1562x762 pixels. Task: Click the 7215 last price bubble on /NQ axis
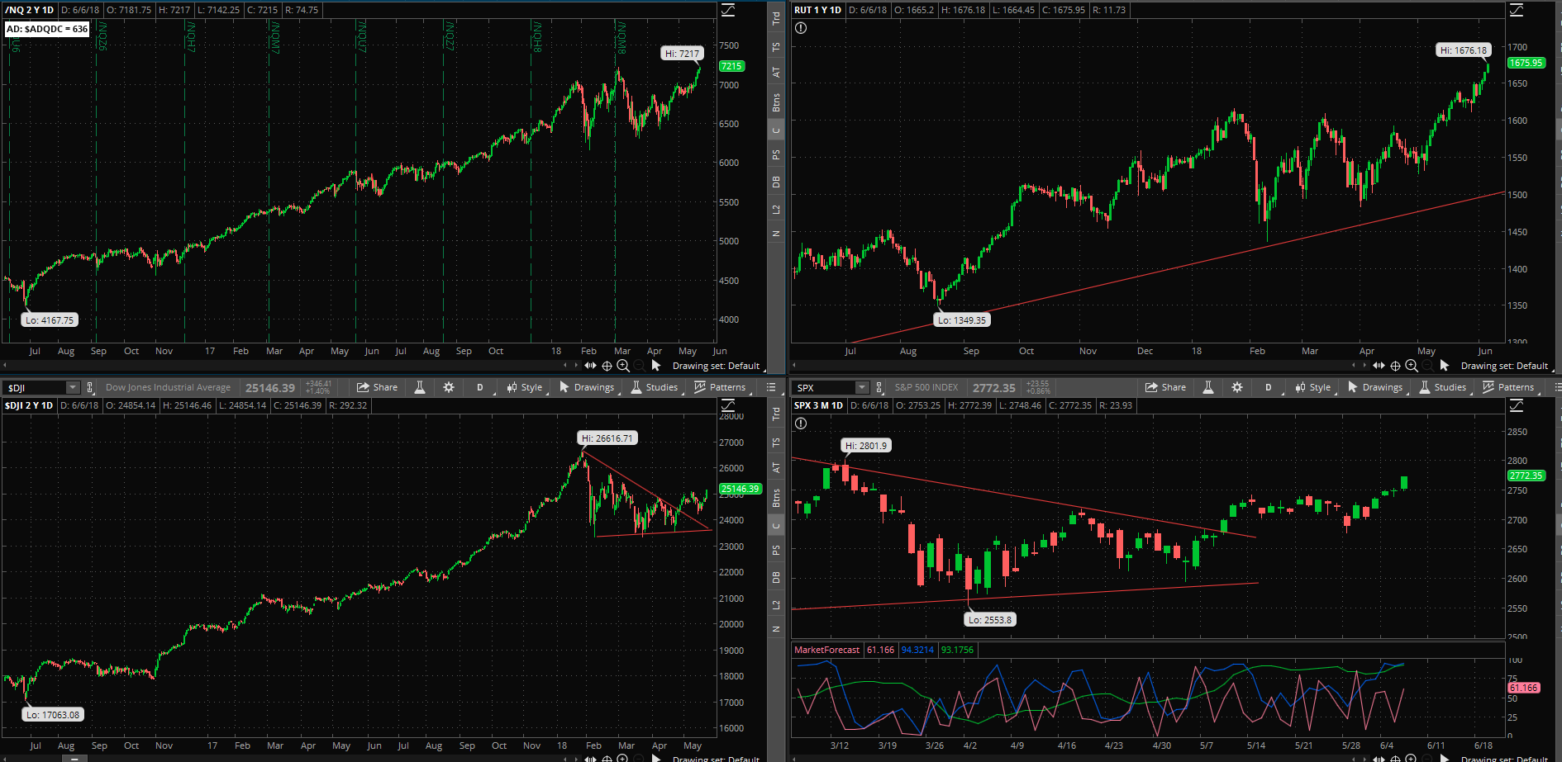[x=731, y=66]
